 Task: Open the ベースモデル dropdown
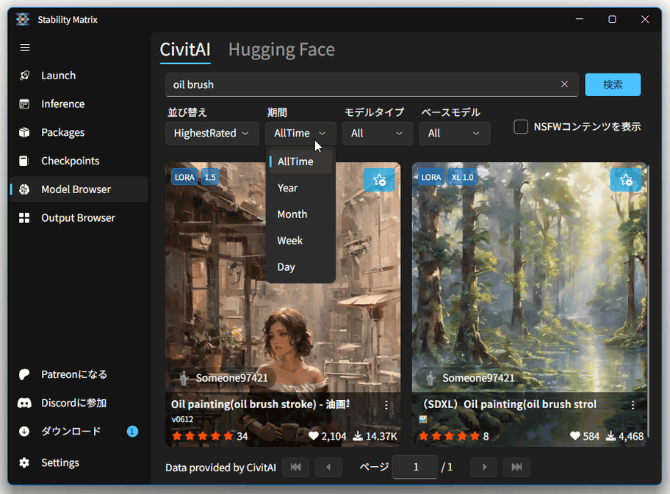click(x=454, y=133)
